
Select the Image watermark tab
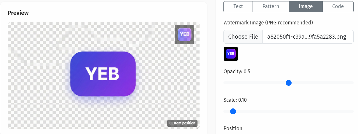[306, 6]
